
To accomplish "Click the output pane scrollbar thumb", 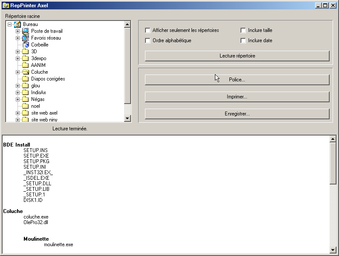I will [x=333, y=163].
